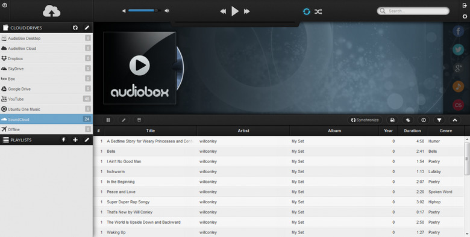Click the volume up speaker icon

click(x=167, y=11)
